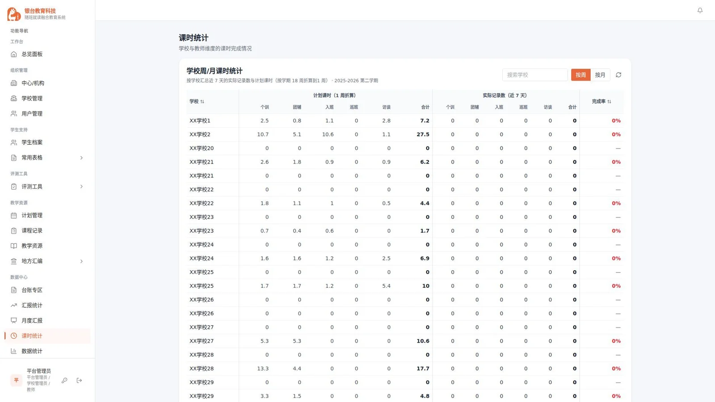The image size is (715, 402).
Task: Expand the 评测工具 submenu chevron
Action: tap(81, 187)
